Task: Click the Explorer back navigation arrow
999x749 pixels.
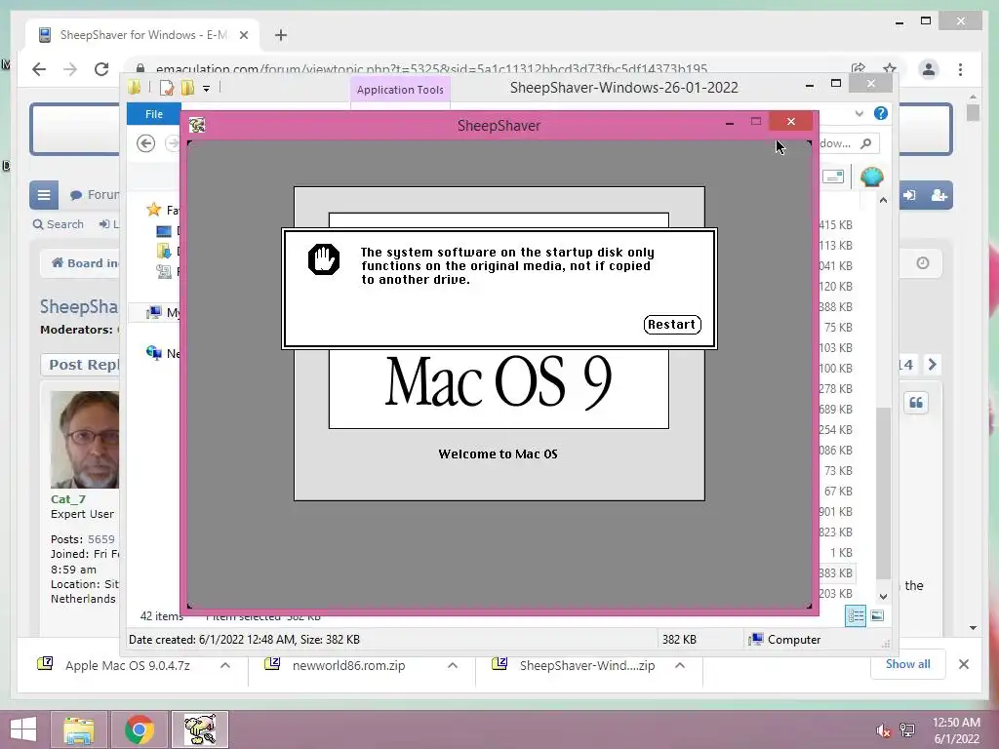Action: click(146, 143)
